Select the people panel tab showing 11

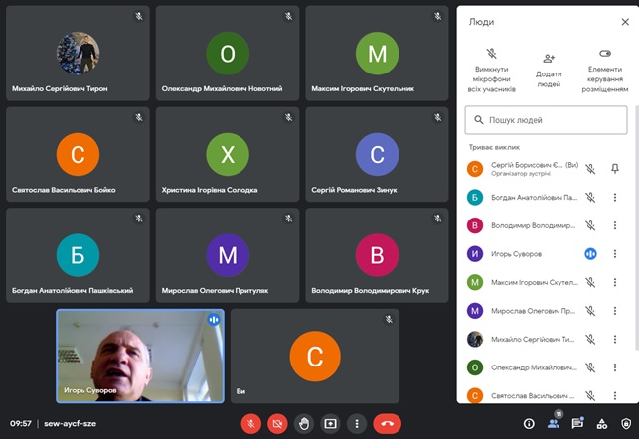(553, 423)
